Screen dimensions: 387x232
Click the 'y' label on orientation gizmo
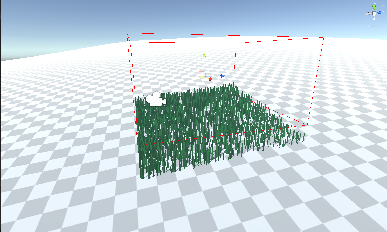tap(374, 4)
